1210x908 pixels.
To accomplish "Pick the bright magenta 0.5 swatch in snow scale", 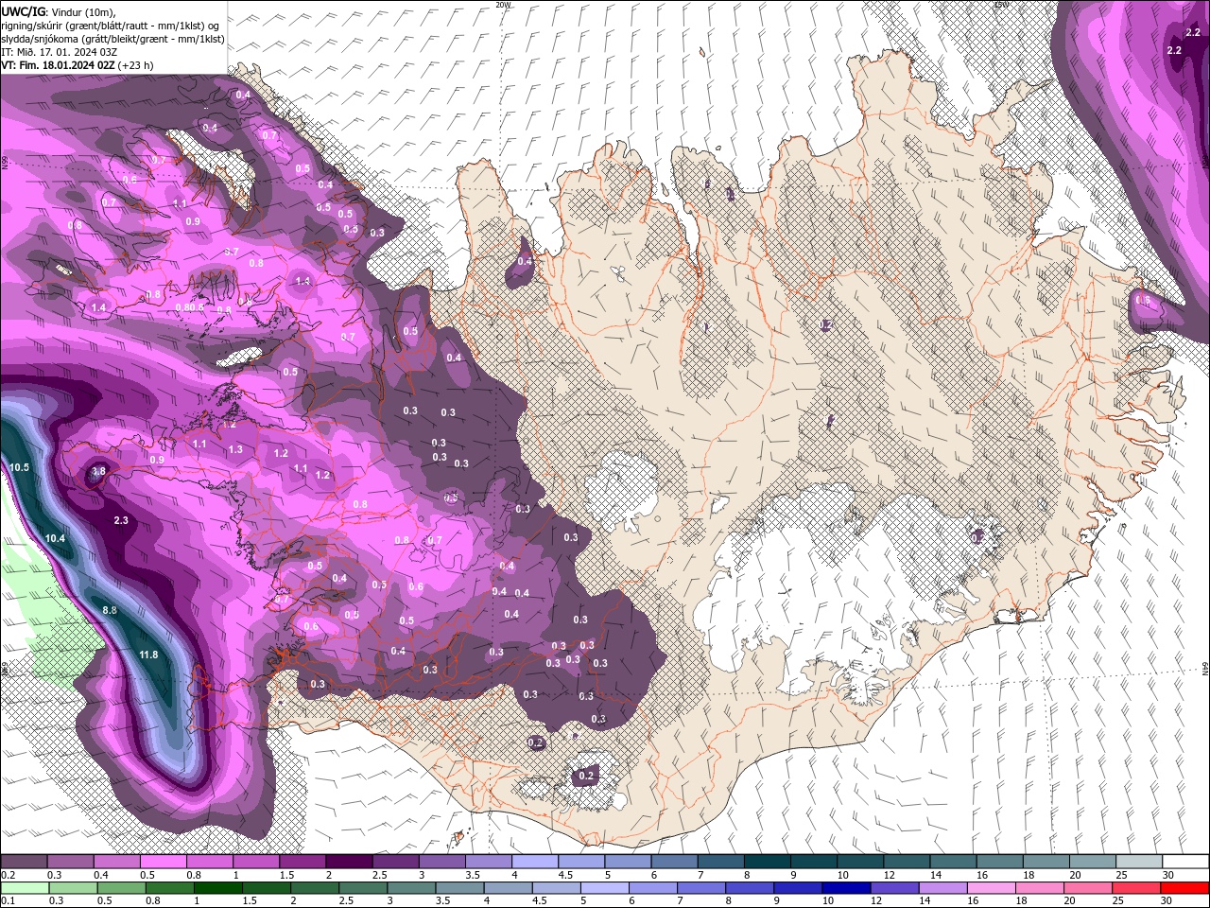I will [163, 862].
